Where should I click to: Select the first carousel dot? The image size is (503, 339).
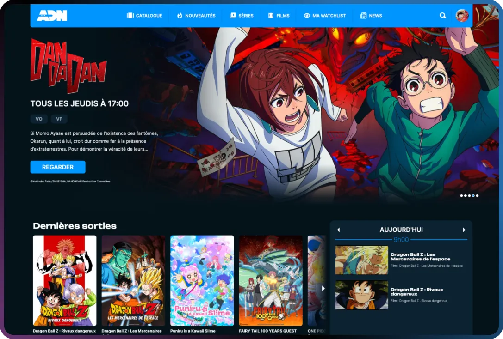[x=462, y=195]
